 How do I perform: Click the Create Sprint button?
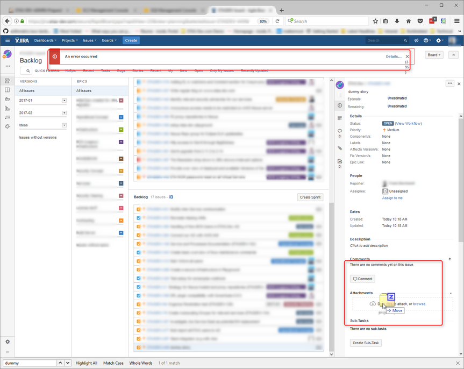point(310,197)
